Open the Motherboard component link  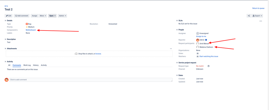(31, 30)
